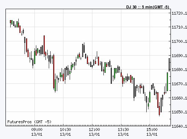
Task: Click the 'DJ 30 :: 5 min(GMT -5)' chart title
Action: (x=147, y=7)
